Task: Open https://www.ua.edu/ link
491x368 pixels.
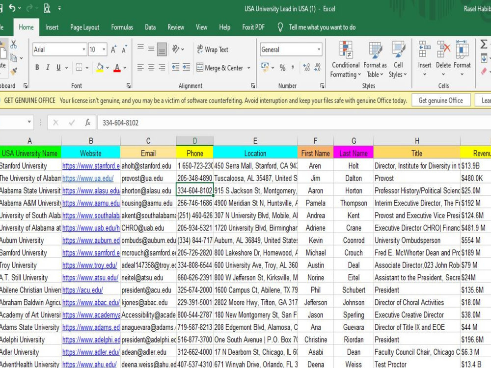Action: click(88, 179)
